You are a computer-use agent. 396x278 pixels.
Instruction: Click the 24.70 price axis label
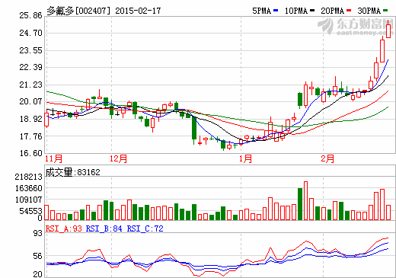(x=30, y=33)
